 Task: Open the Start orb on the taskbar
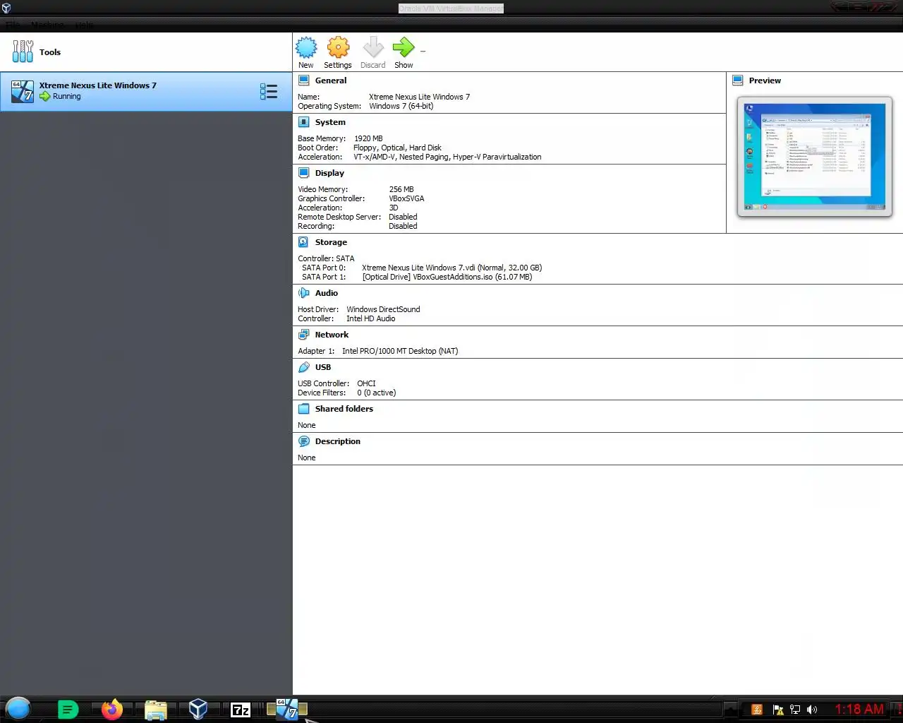18,708
